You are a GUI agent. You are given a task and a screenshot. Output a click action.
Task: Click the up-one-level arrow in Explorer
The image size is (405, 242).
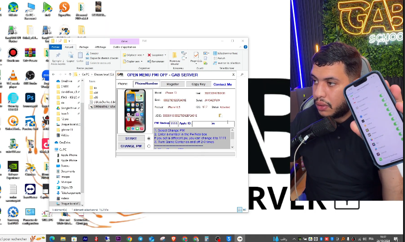tap(70, 74)
